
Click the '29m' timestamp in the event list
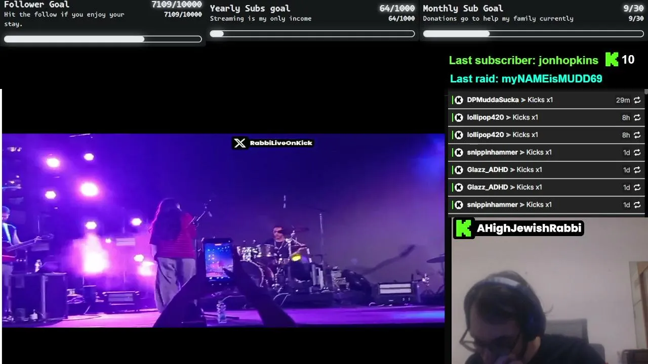[x=623, y=100]
